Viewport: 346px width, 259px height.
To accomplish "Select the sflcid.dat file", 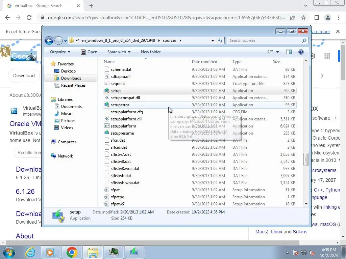I will click(119, 147).
